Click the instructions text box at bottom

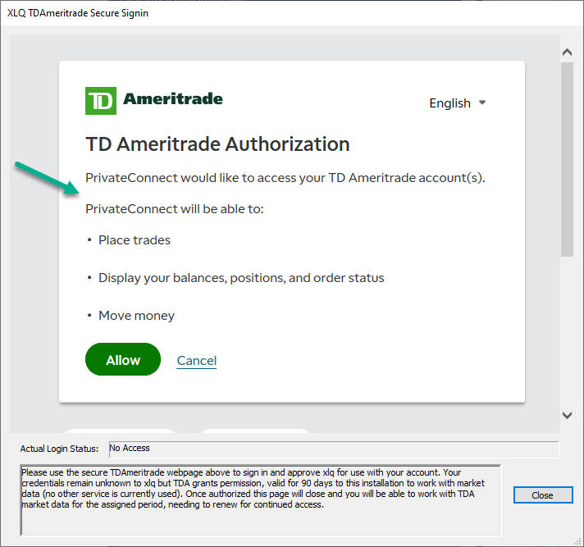tap(260, 500)
